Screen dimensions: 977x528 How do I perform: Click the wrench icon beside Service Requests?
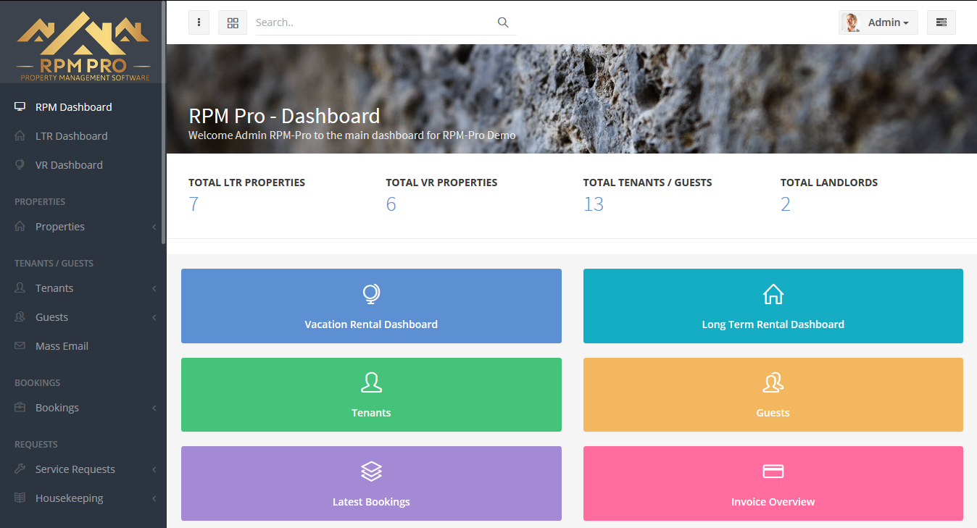[x=20, y=469]
